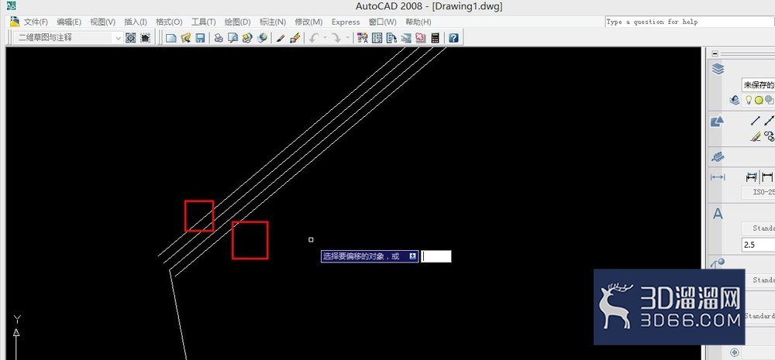Open the 编辑(E) menu
Viewport: 775px width, 360px height.
pos(69,22)
